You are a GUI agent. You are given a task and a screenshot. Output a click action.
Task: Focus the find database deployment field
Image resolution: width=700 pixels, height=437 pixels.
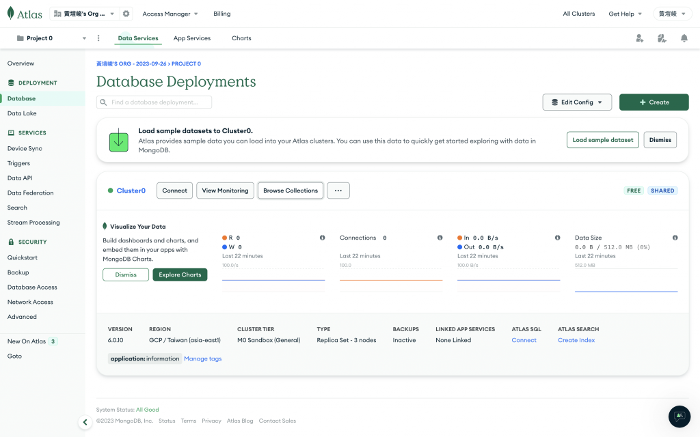tap(154, 102)
